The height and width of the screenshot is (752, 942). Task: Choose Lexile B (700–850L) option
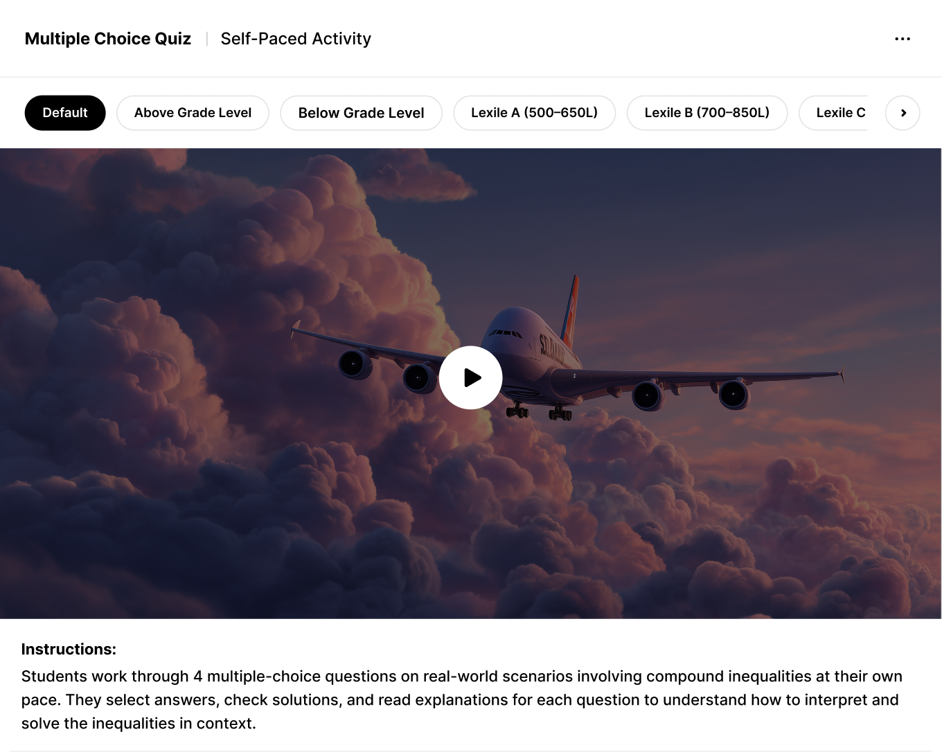tap(706, 113)
